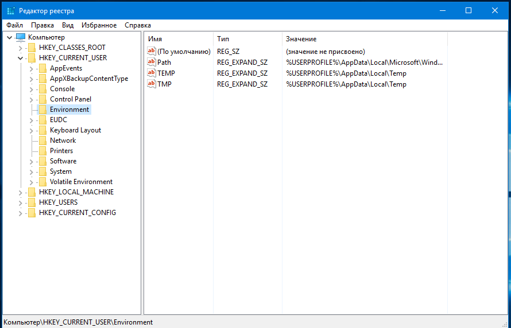511x328 pixels.
Task: Select the Volatile Environment key
Action: [81, 182]
